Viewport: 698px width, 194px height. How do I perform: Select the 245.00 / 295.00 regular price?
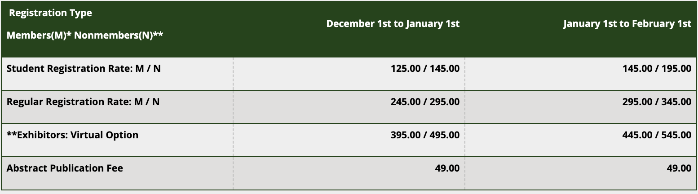[x=425, y=102]
